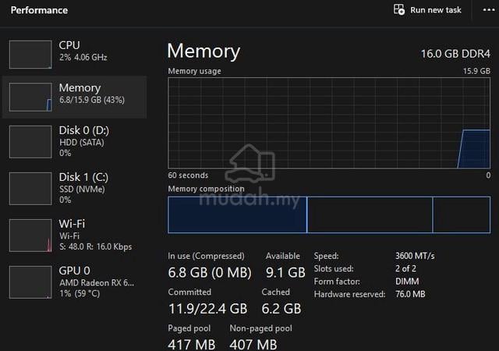Image resolution: width=499 pixels, height=351 pixels.
Task: Click the Run new task label
Action: (436, 10)
